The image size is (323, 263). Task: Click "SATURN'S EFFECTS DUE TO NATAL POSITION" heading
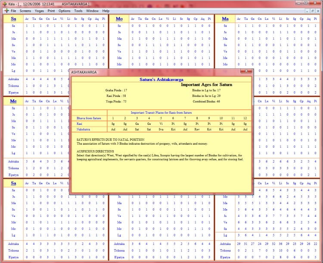110,139
